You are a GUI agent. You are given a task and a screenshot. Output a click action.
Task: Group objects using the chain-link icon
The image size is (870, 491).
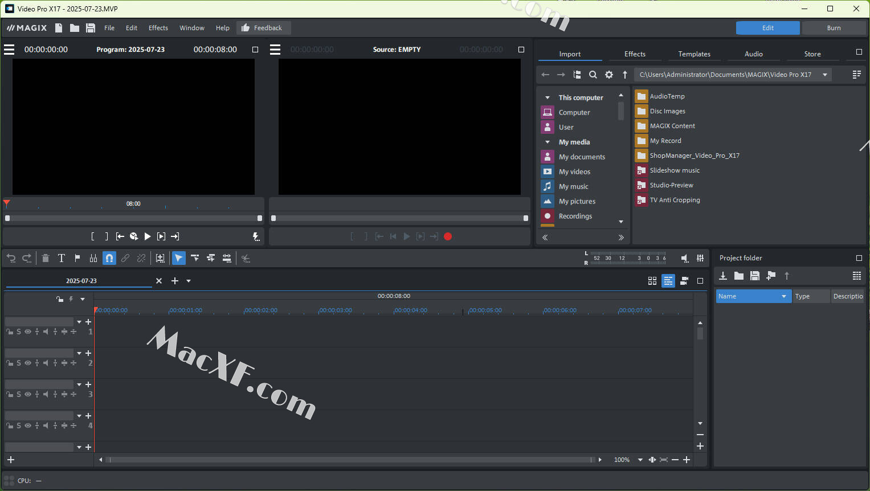point(125,258)
